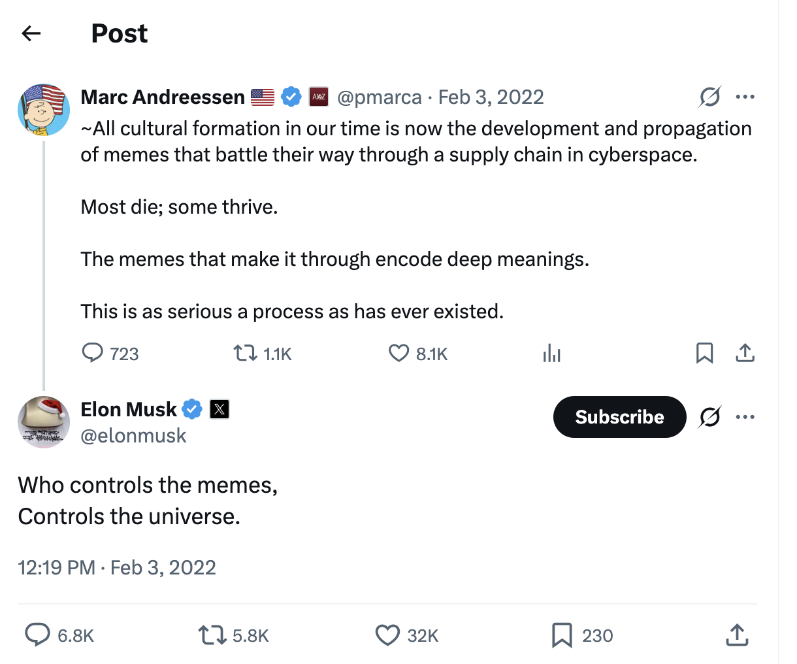
Task: Open replies to Marc Andreessen's tweet
Action: [93, 353]
